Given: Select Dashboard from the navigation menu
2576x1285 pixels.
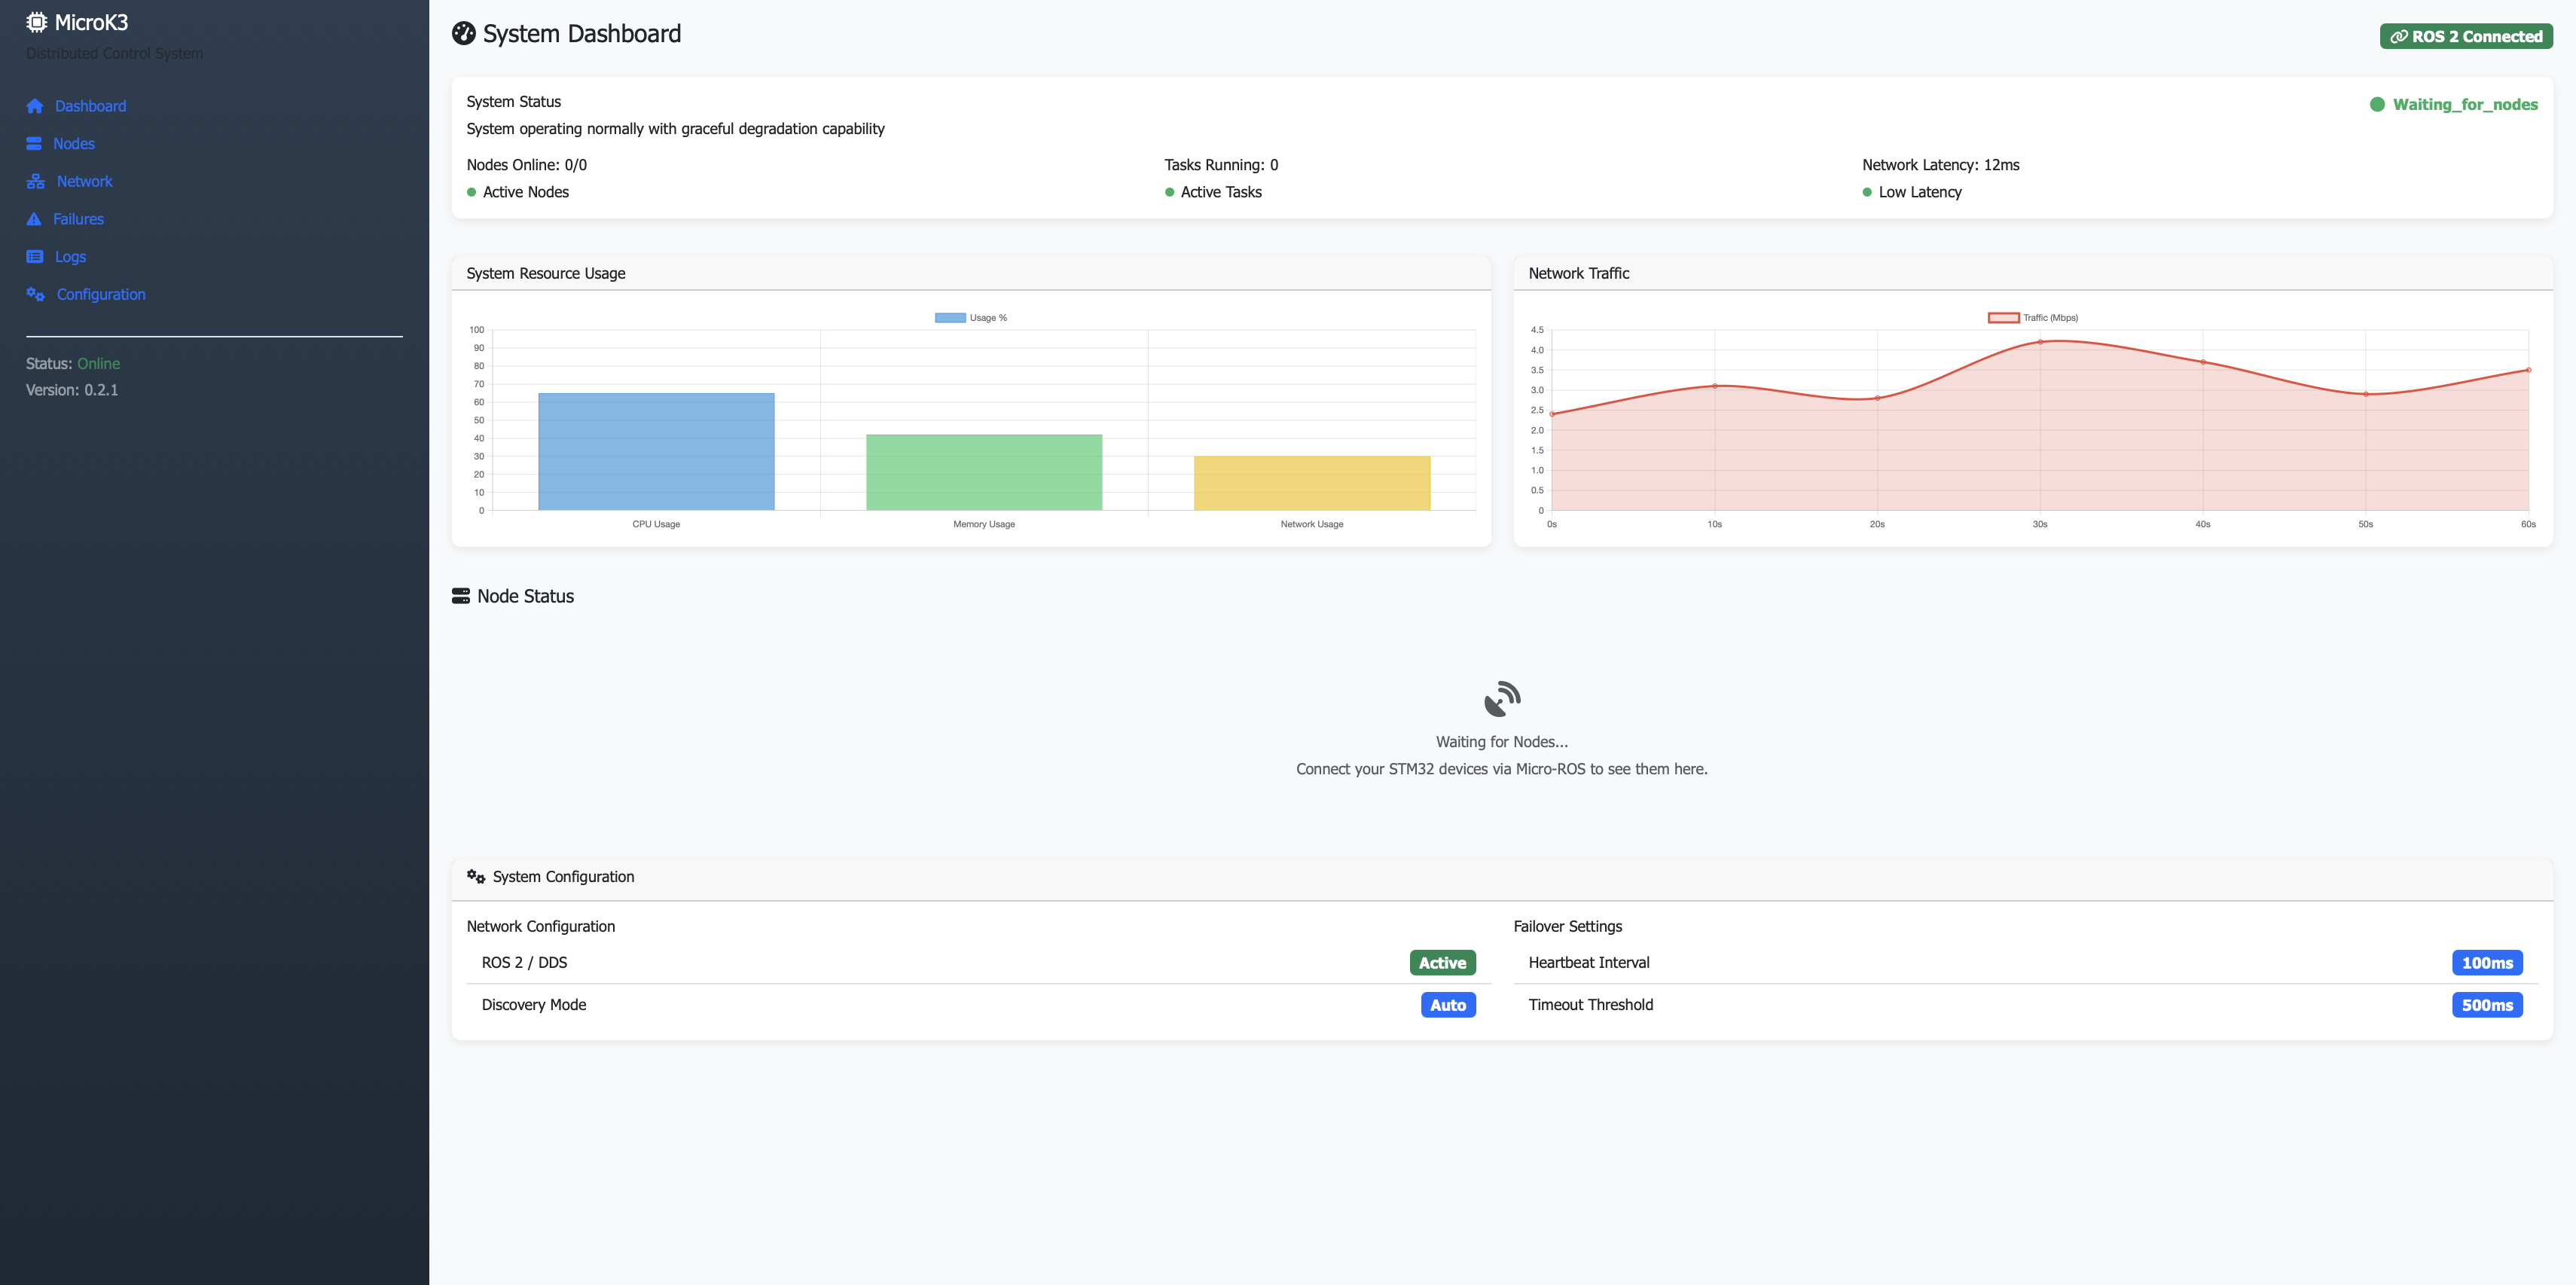Looking at the screenshot, I should [90, 106].
